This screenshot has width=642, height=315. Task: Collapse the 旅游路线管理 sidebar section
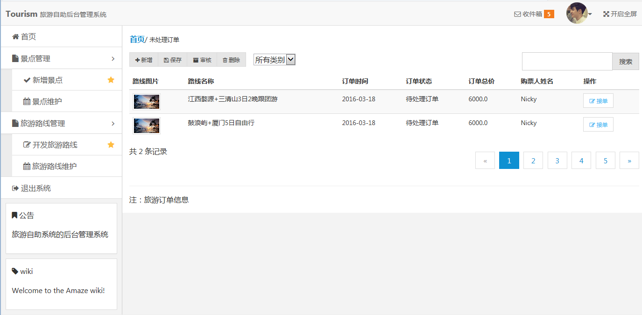click(61, 123)
